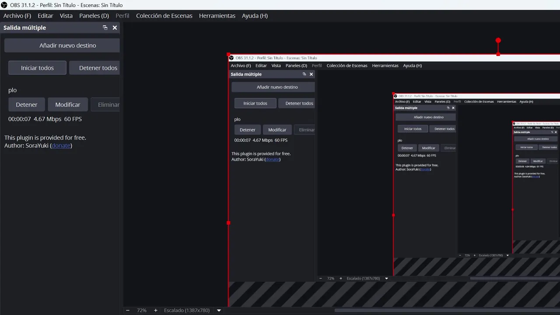The image size is (560, 315).
Task: Open the Escalado (1387x780) scaling dropdown
Action: click(193, 310)
